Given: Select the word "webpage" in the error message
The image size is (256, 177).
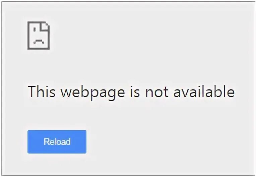Looking at the screenshot, I should point(93,93).
